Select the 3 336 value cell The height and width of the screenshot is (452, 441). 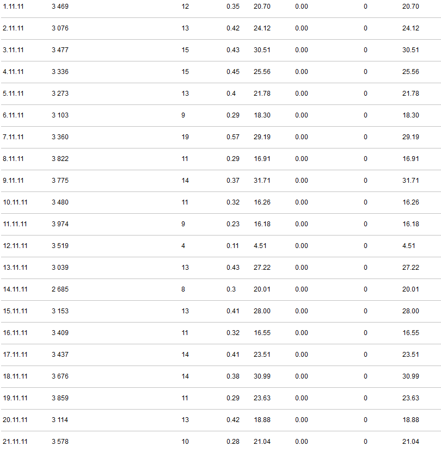click(60, 72)
